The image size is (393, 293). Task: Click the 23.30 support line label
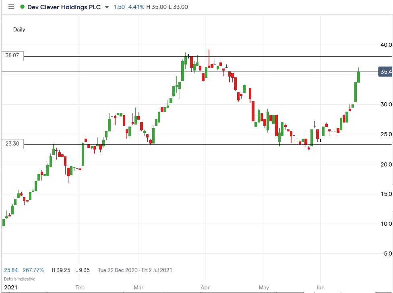[12, 144]
